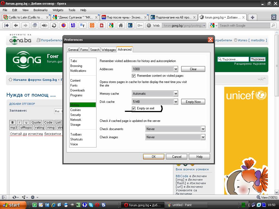Click the Search with Google field
This screenshot has height=209, width=279.
[244, 26]
